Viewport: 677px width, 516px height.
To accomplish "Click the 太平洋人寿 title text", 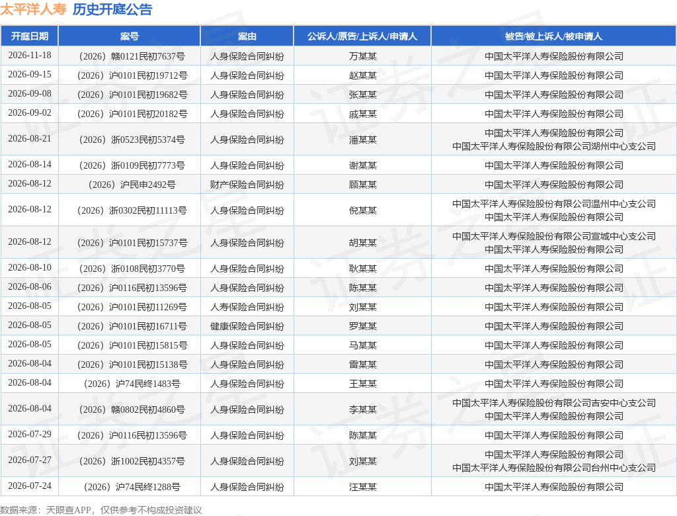I will tap(33, 9).
